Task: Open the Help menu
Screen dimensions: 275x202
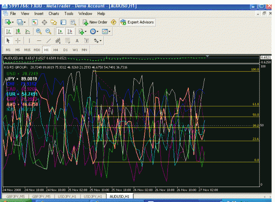Action: coord(101,14)
